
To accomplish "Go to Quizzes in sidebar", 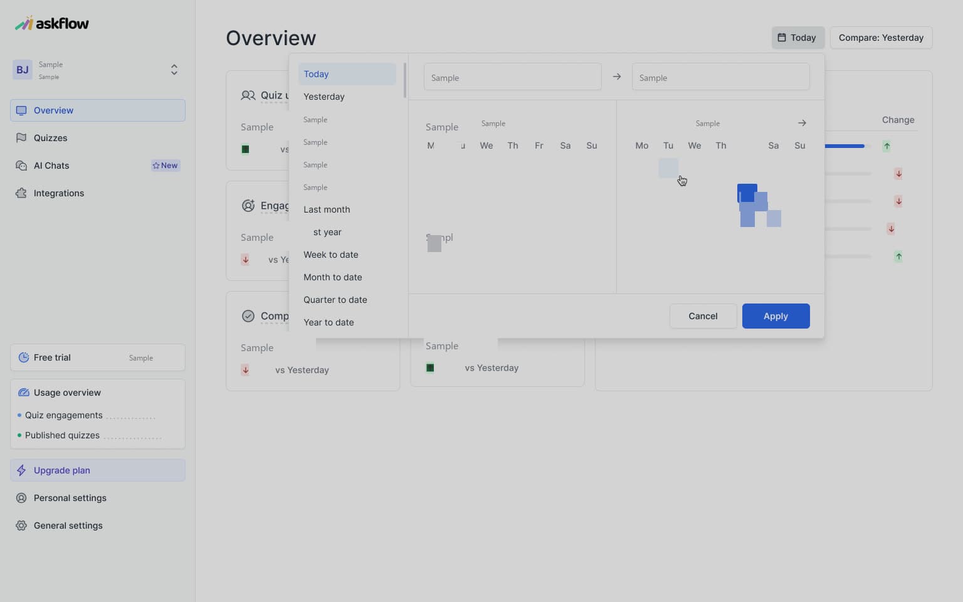I will (x=98, y=138).
